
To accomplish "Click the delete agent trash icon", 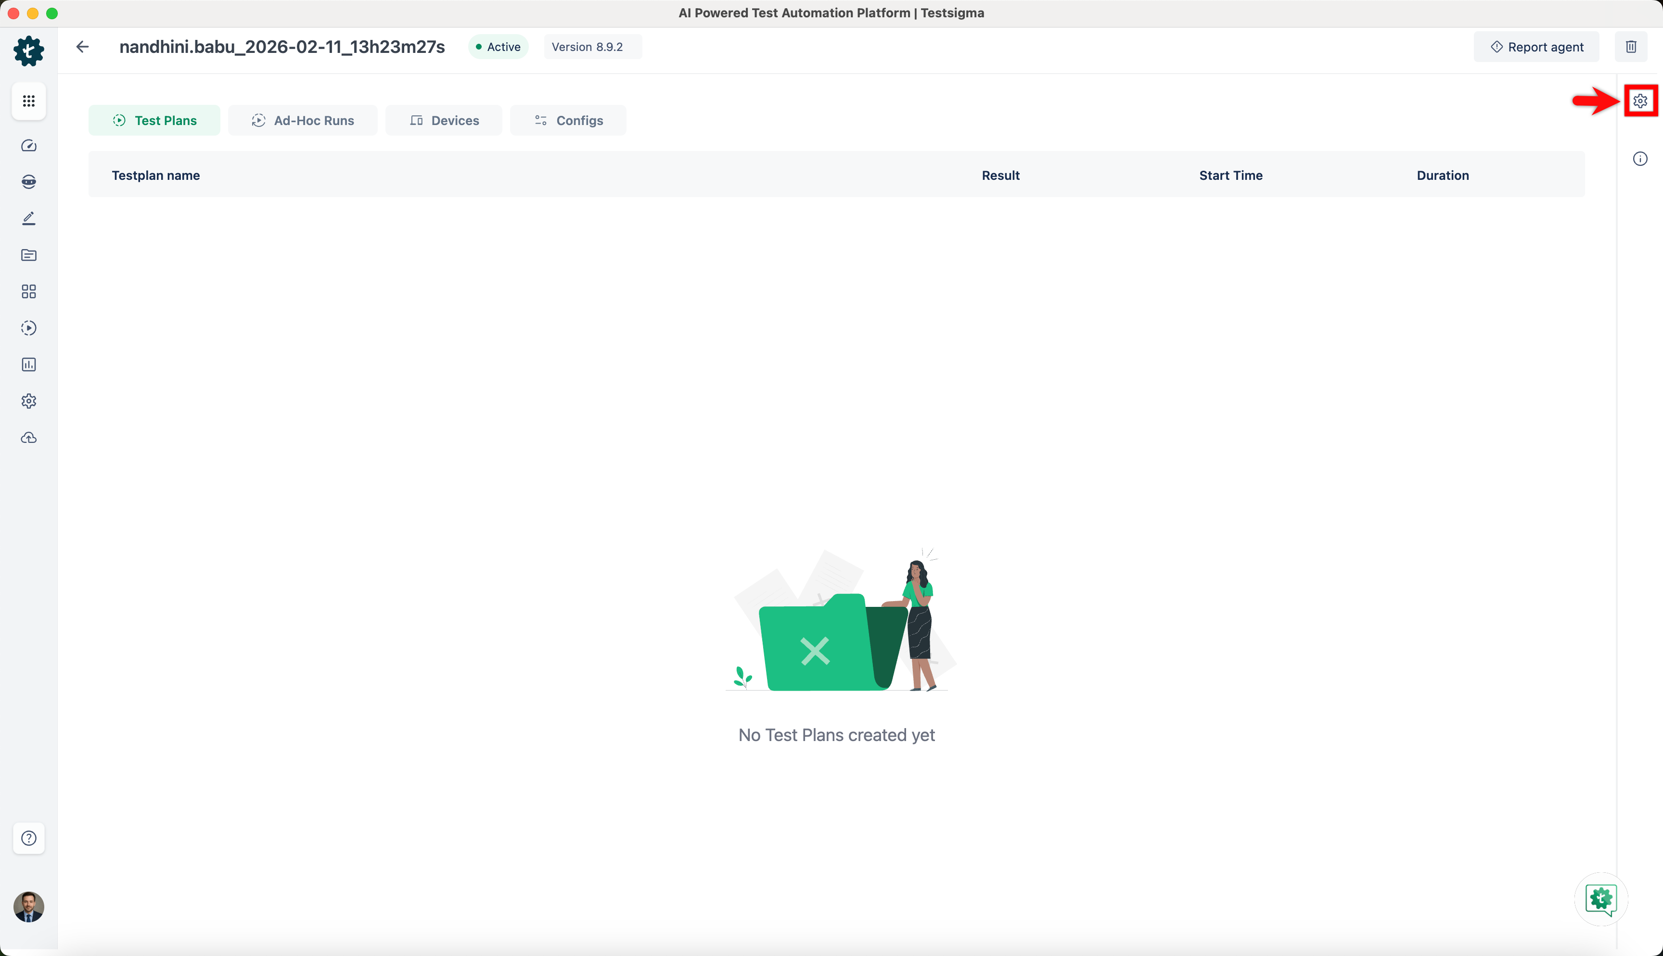I will [1631, 47].
